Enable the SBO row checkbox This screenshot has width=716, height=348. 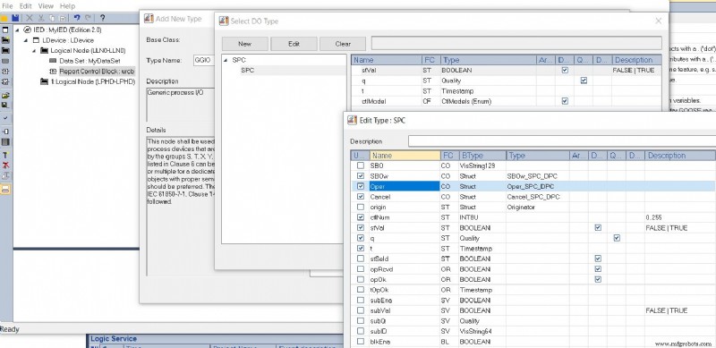pos(361,166)
